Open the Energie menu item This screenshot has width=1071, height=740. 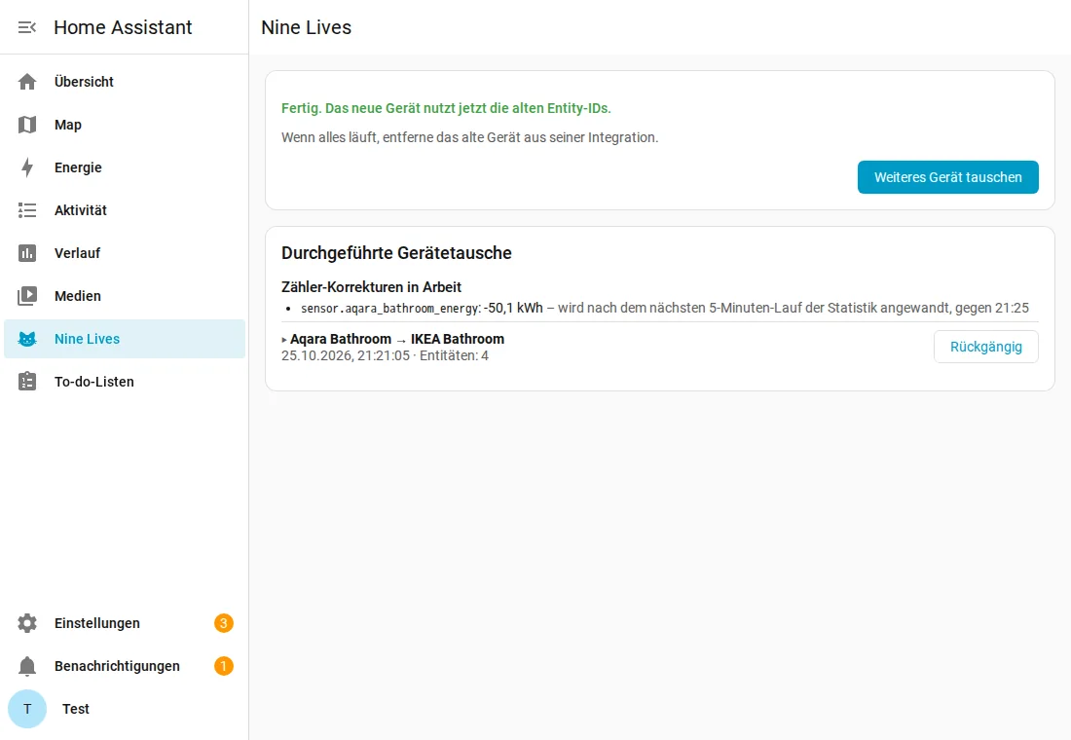(x=125, y=167)
